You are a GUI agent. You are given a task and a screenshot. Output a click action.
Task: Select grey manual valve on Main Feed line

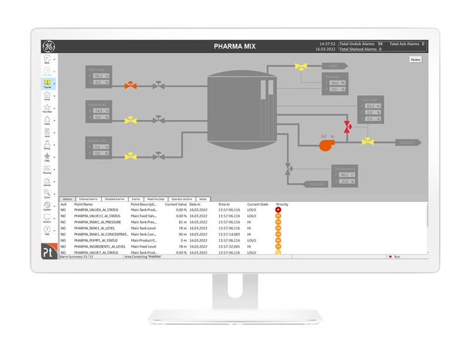click(x=158, y=85)
